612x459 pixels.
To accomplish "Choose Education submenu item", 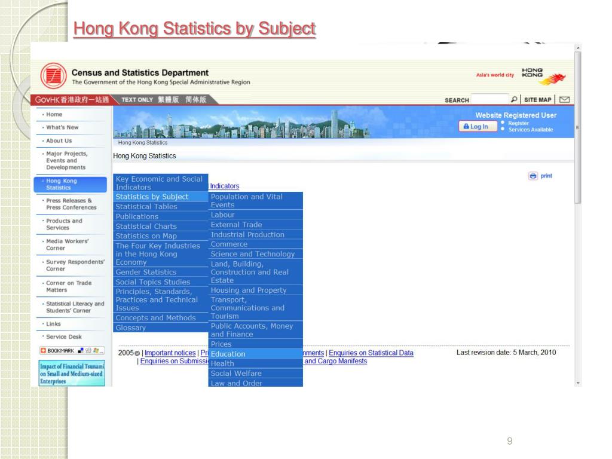I will (256, 354).
